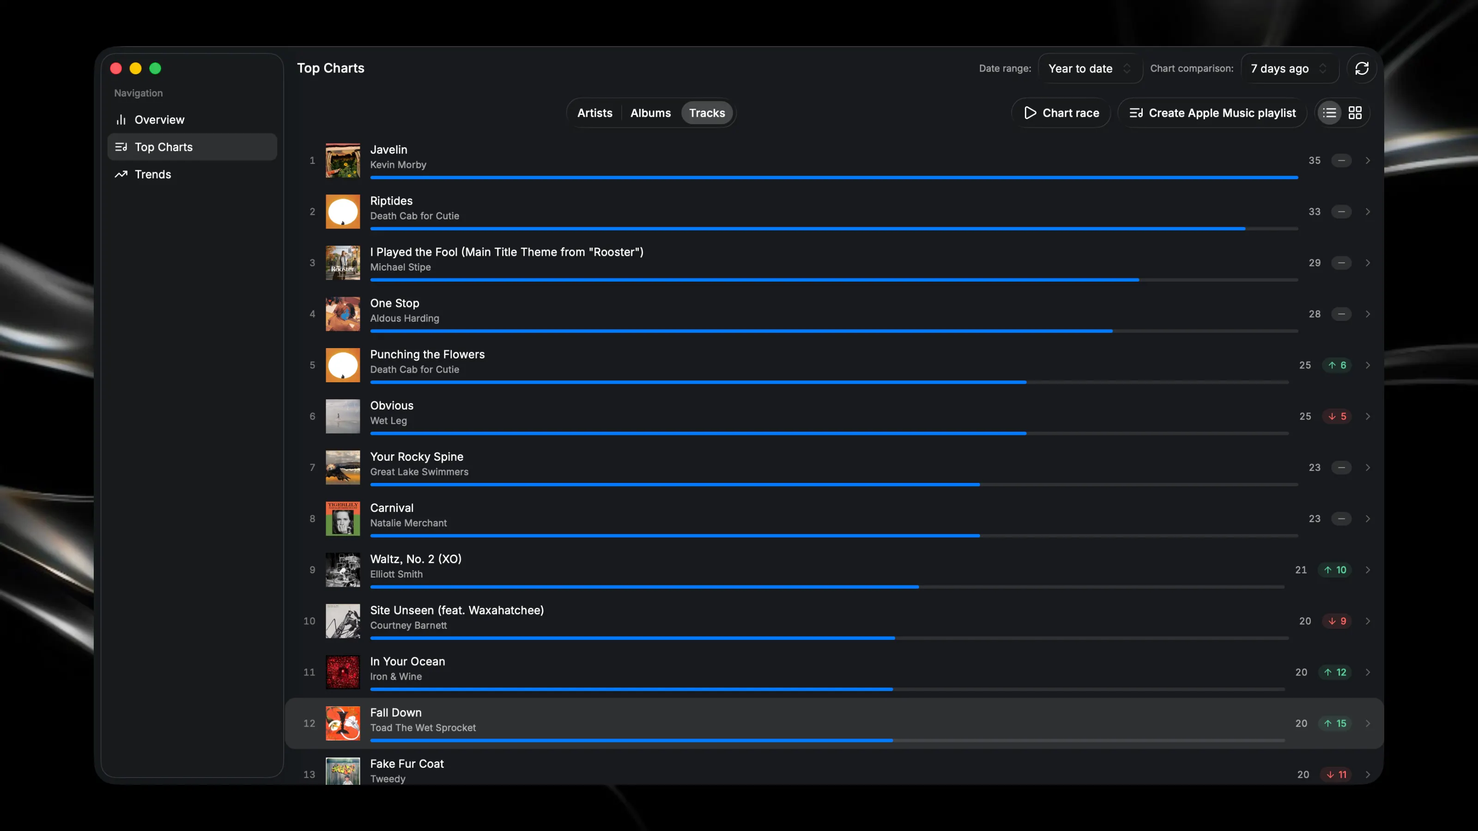This screenshot has height=831, width=1478.
Task: Click the Riptides album artwork
Action: click(343, 211)
